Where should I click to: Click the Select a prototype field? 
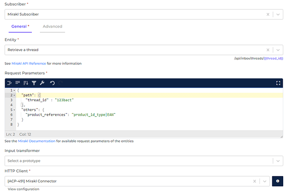pyautogui.click(x=144, y=161)
